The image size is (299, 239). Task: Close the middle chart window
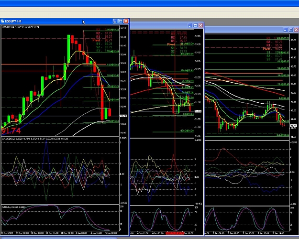pos(201,25)
